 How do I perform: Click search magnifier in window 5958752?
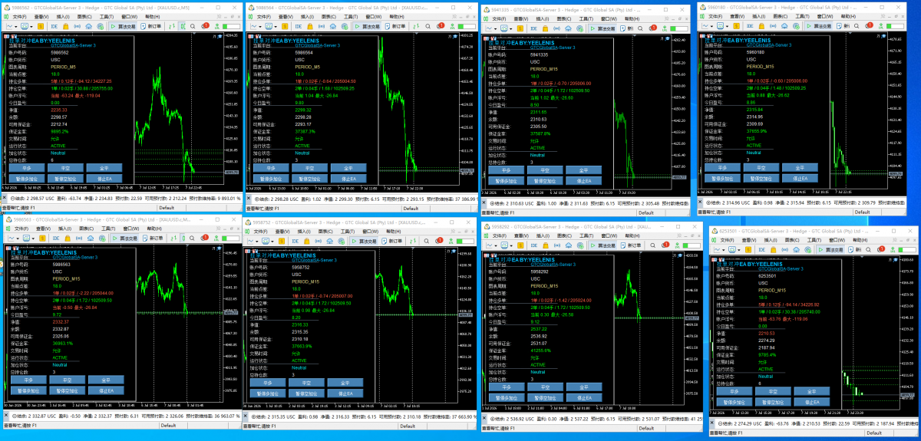427,241
